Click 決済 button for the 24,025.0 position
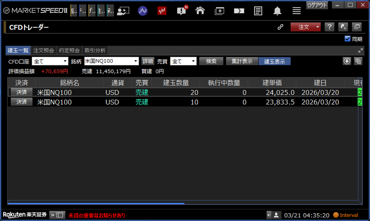The height and width of the screenshot is (221, 370). (22, 92)
